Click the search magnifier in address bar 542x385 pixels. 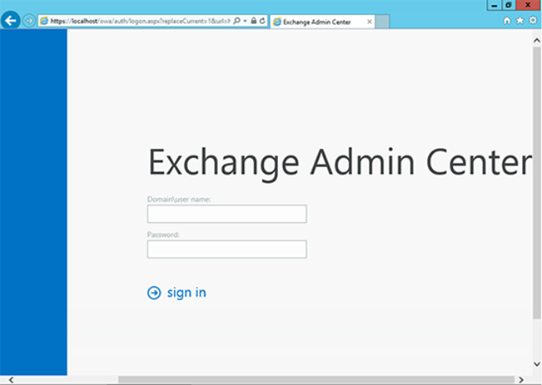pyautogui.click(x=237, y=21)
